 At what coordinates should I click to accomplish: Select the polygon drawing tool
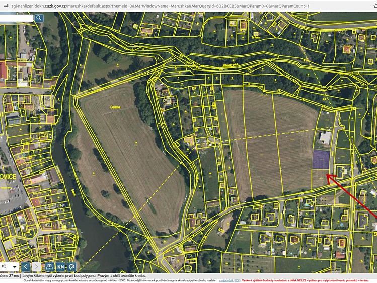[x=71, y=267]
